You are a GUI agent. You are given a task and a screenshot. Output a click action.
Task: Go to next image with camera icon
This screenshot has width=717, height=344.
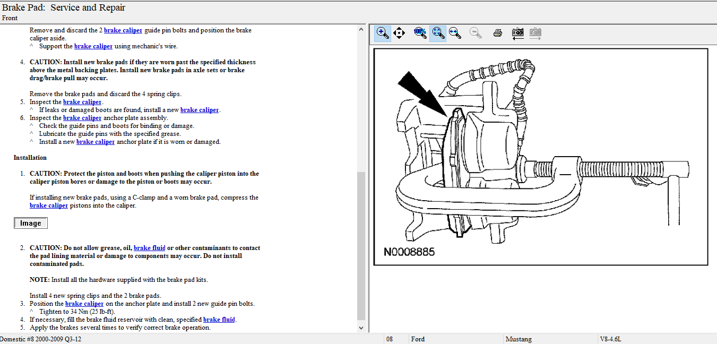(x=535, y=33)
